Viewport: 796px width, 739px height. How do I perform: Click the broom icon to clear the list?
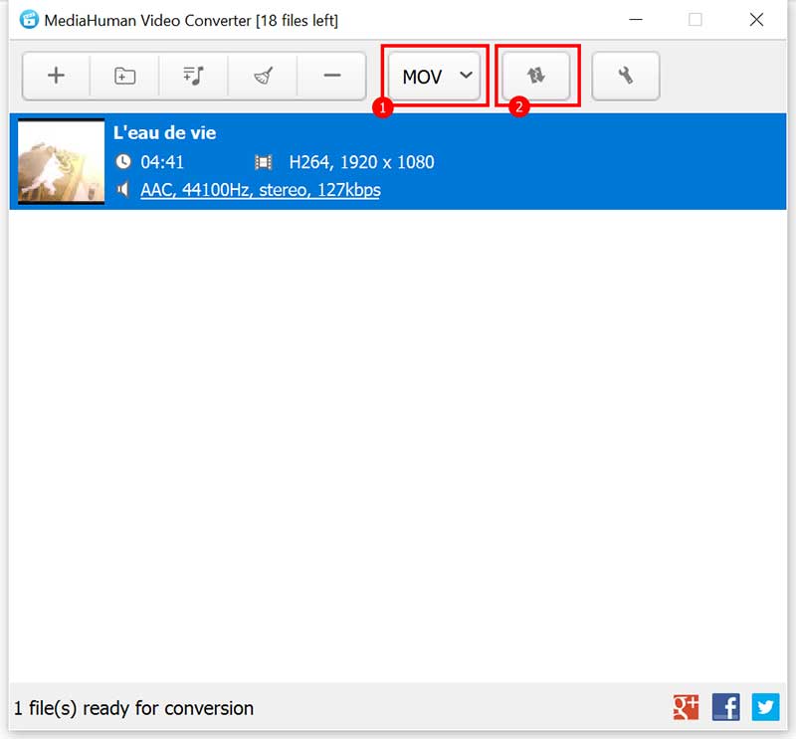262,76
